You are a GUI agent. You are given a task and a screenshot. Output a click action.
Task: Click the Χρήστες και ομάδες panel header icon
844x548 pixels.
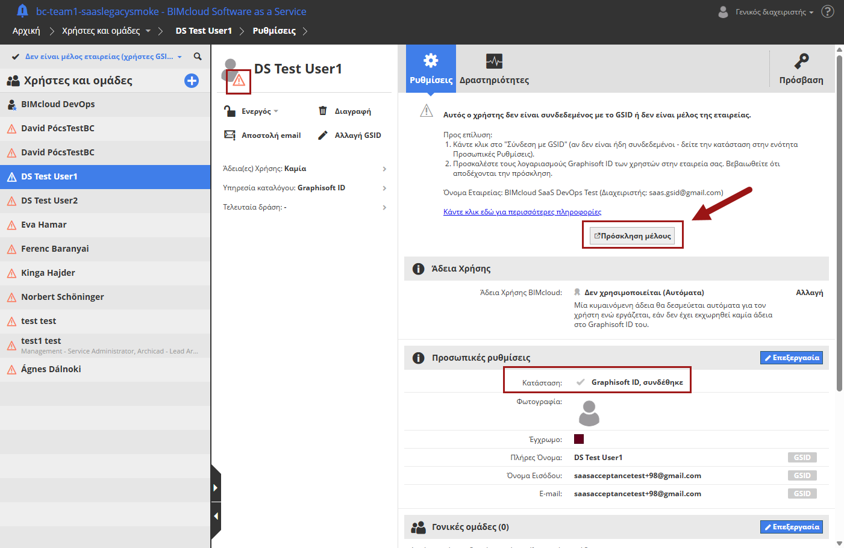[x=13, y=81]
